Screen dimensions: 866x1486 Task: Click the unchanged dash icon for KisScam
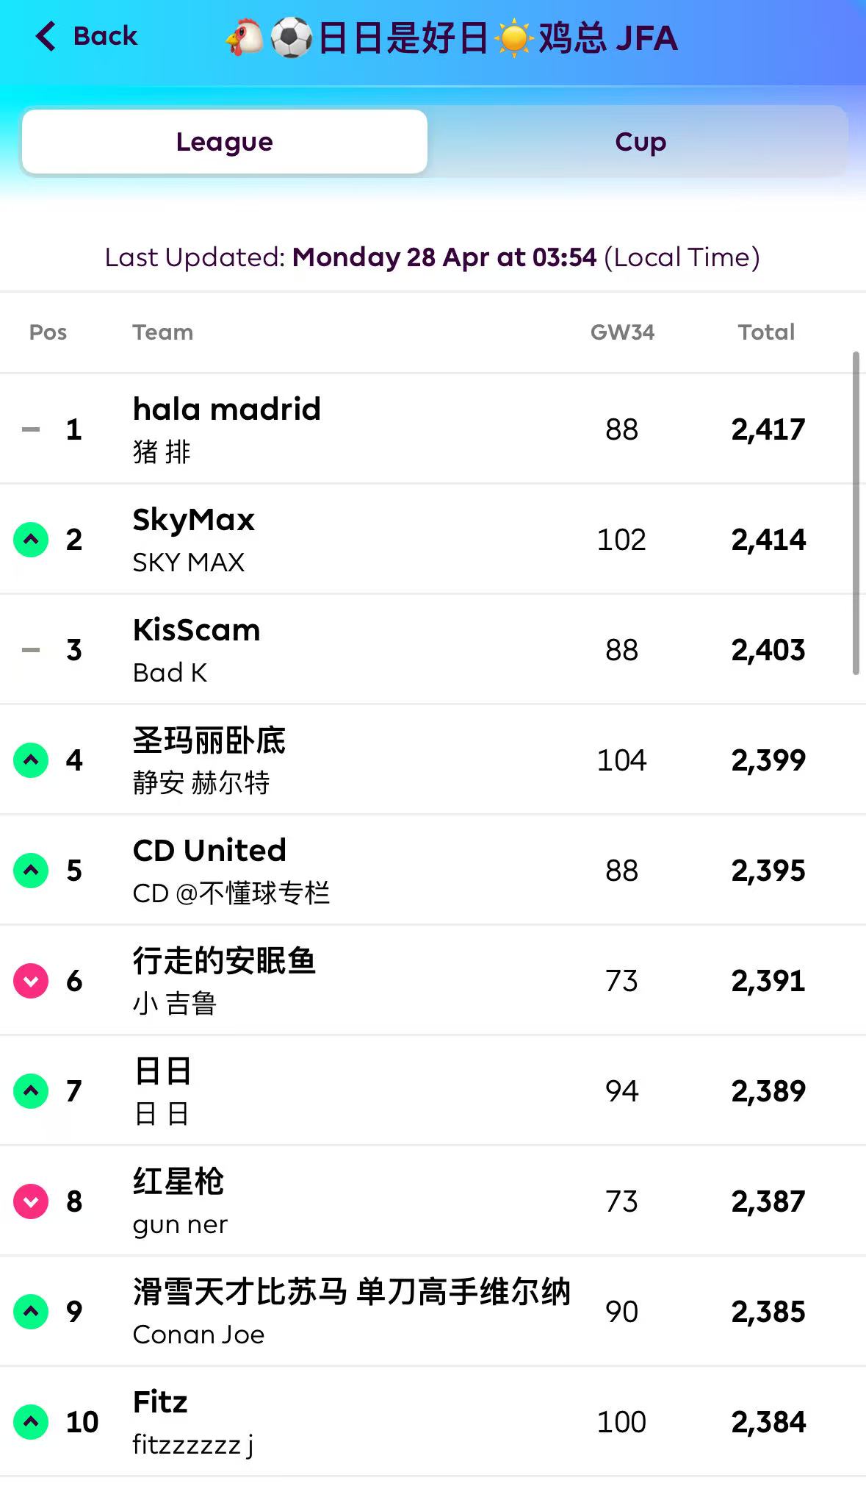[31, 650]
